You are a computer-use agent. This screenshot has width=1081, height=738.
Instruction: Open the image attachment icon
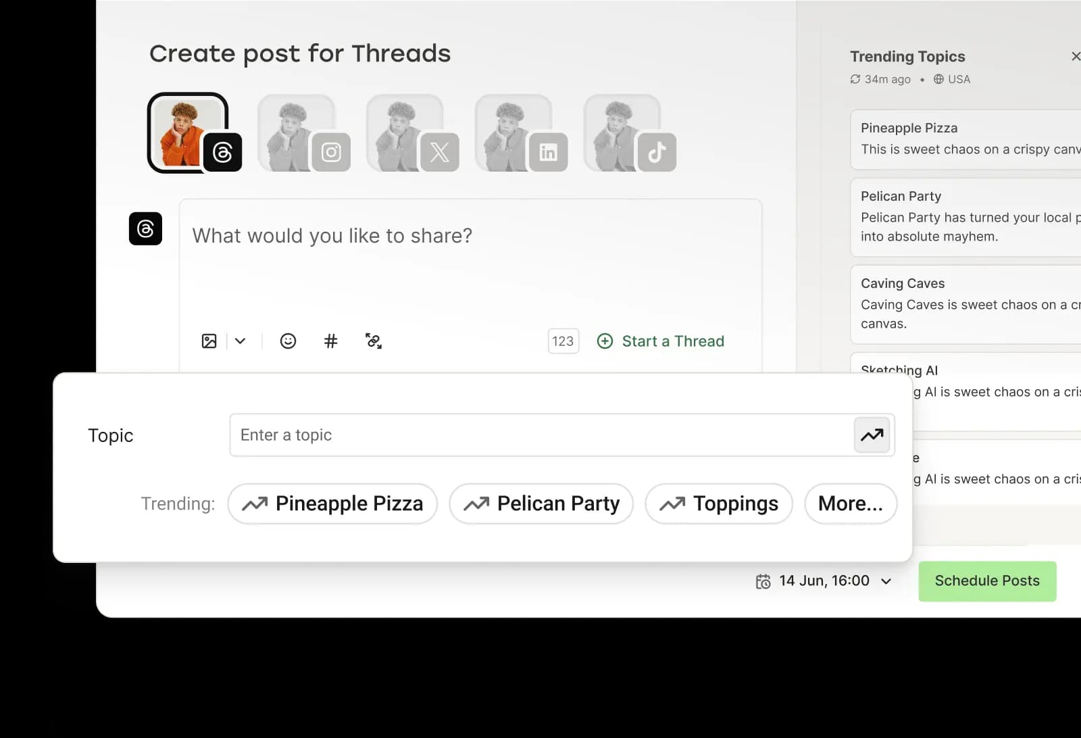209,341
